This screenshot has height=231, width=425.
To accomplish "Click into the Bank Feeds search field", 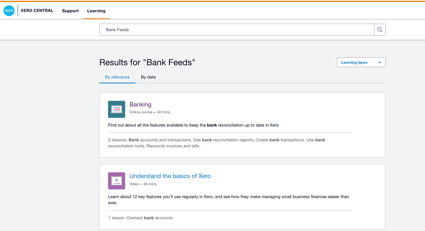I will point(237,30).
